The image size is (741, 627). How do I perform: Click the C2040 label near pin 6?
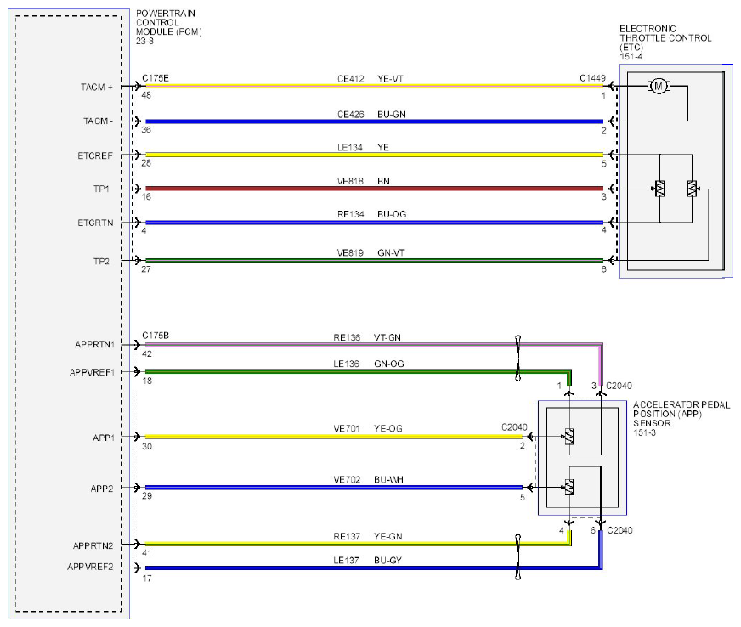(x=619, y=531)
